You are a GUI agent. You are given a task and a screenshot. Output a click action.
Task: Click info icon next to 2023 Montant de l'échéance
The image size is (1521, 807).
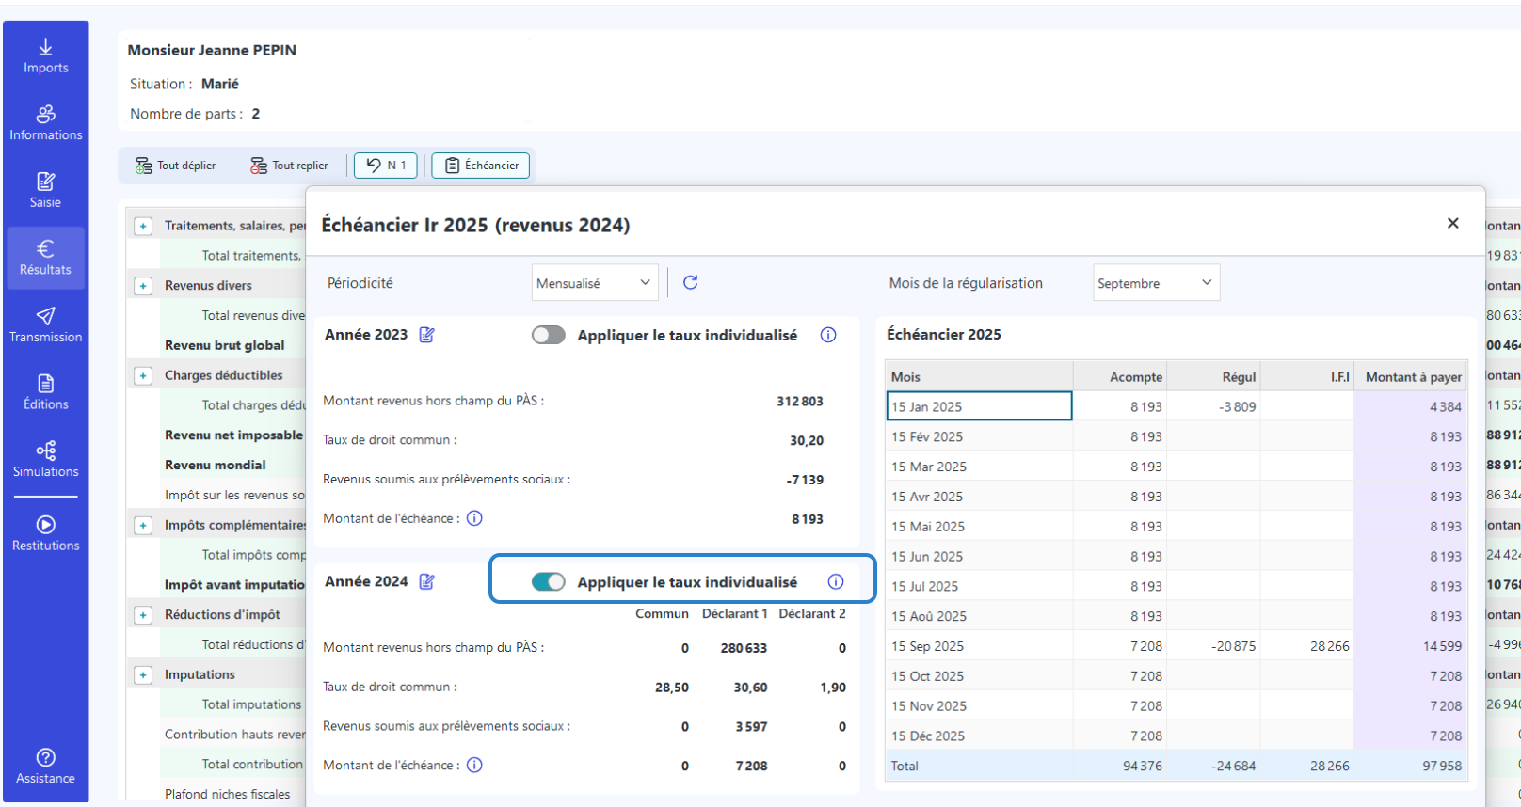tap(475, 518)
